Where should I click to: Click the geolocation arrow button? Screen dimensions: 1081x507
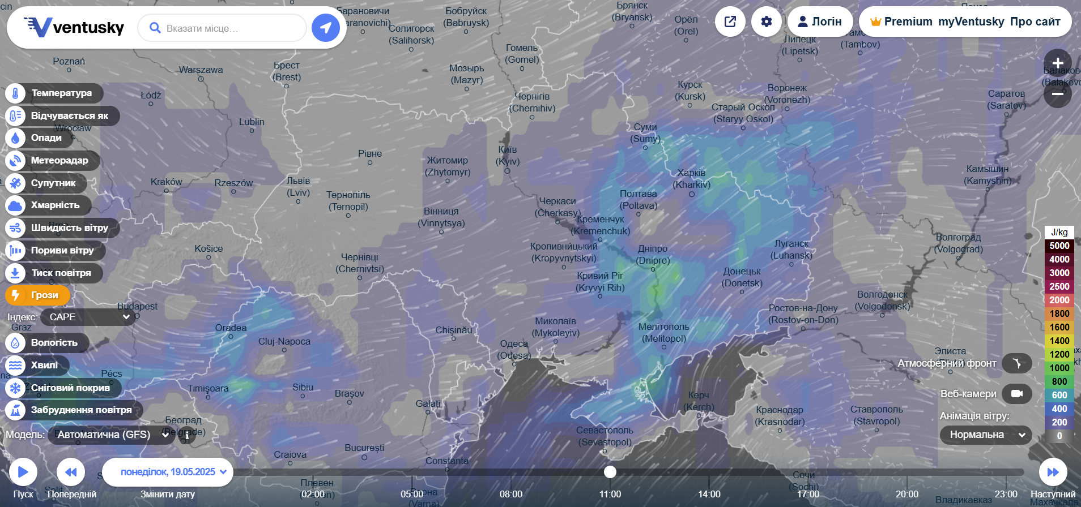tap(326, 28)
